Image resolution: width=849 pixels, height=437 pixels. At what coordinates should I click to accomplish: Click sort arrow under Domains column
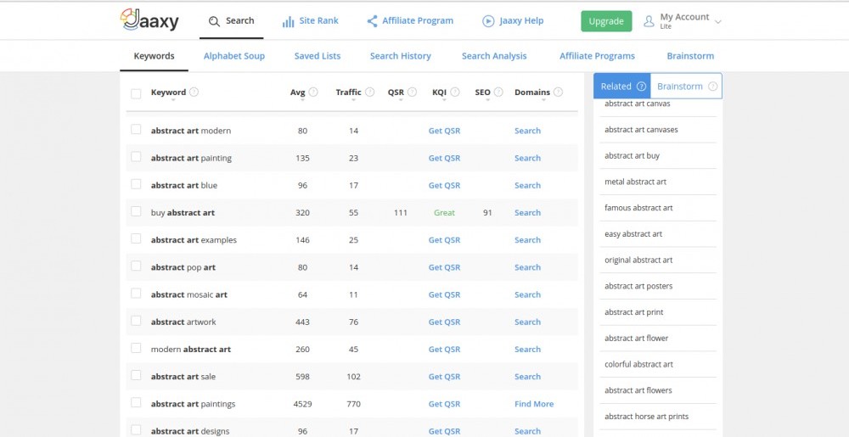click(x=543, y=100)
